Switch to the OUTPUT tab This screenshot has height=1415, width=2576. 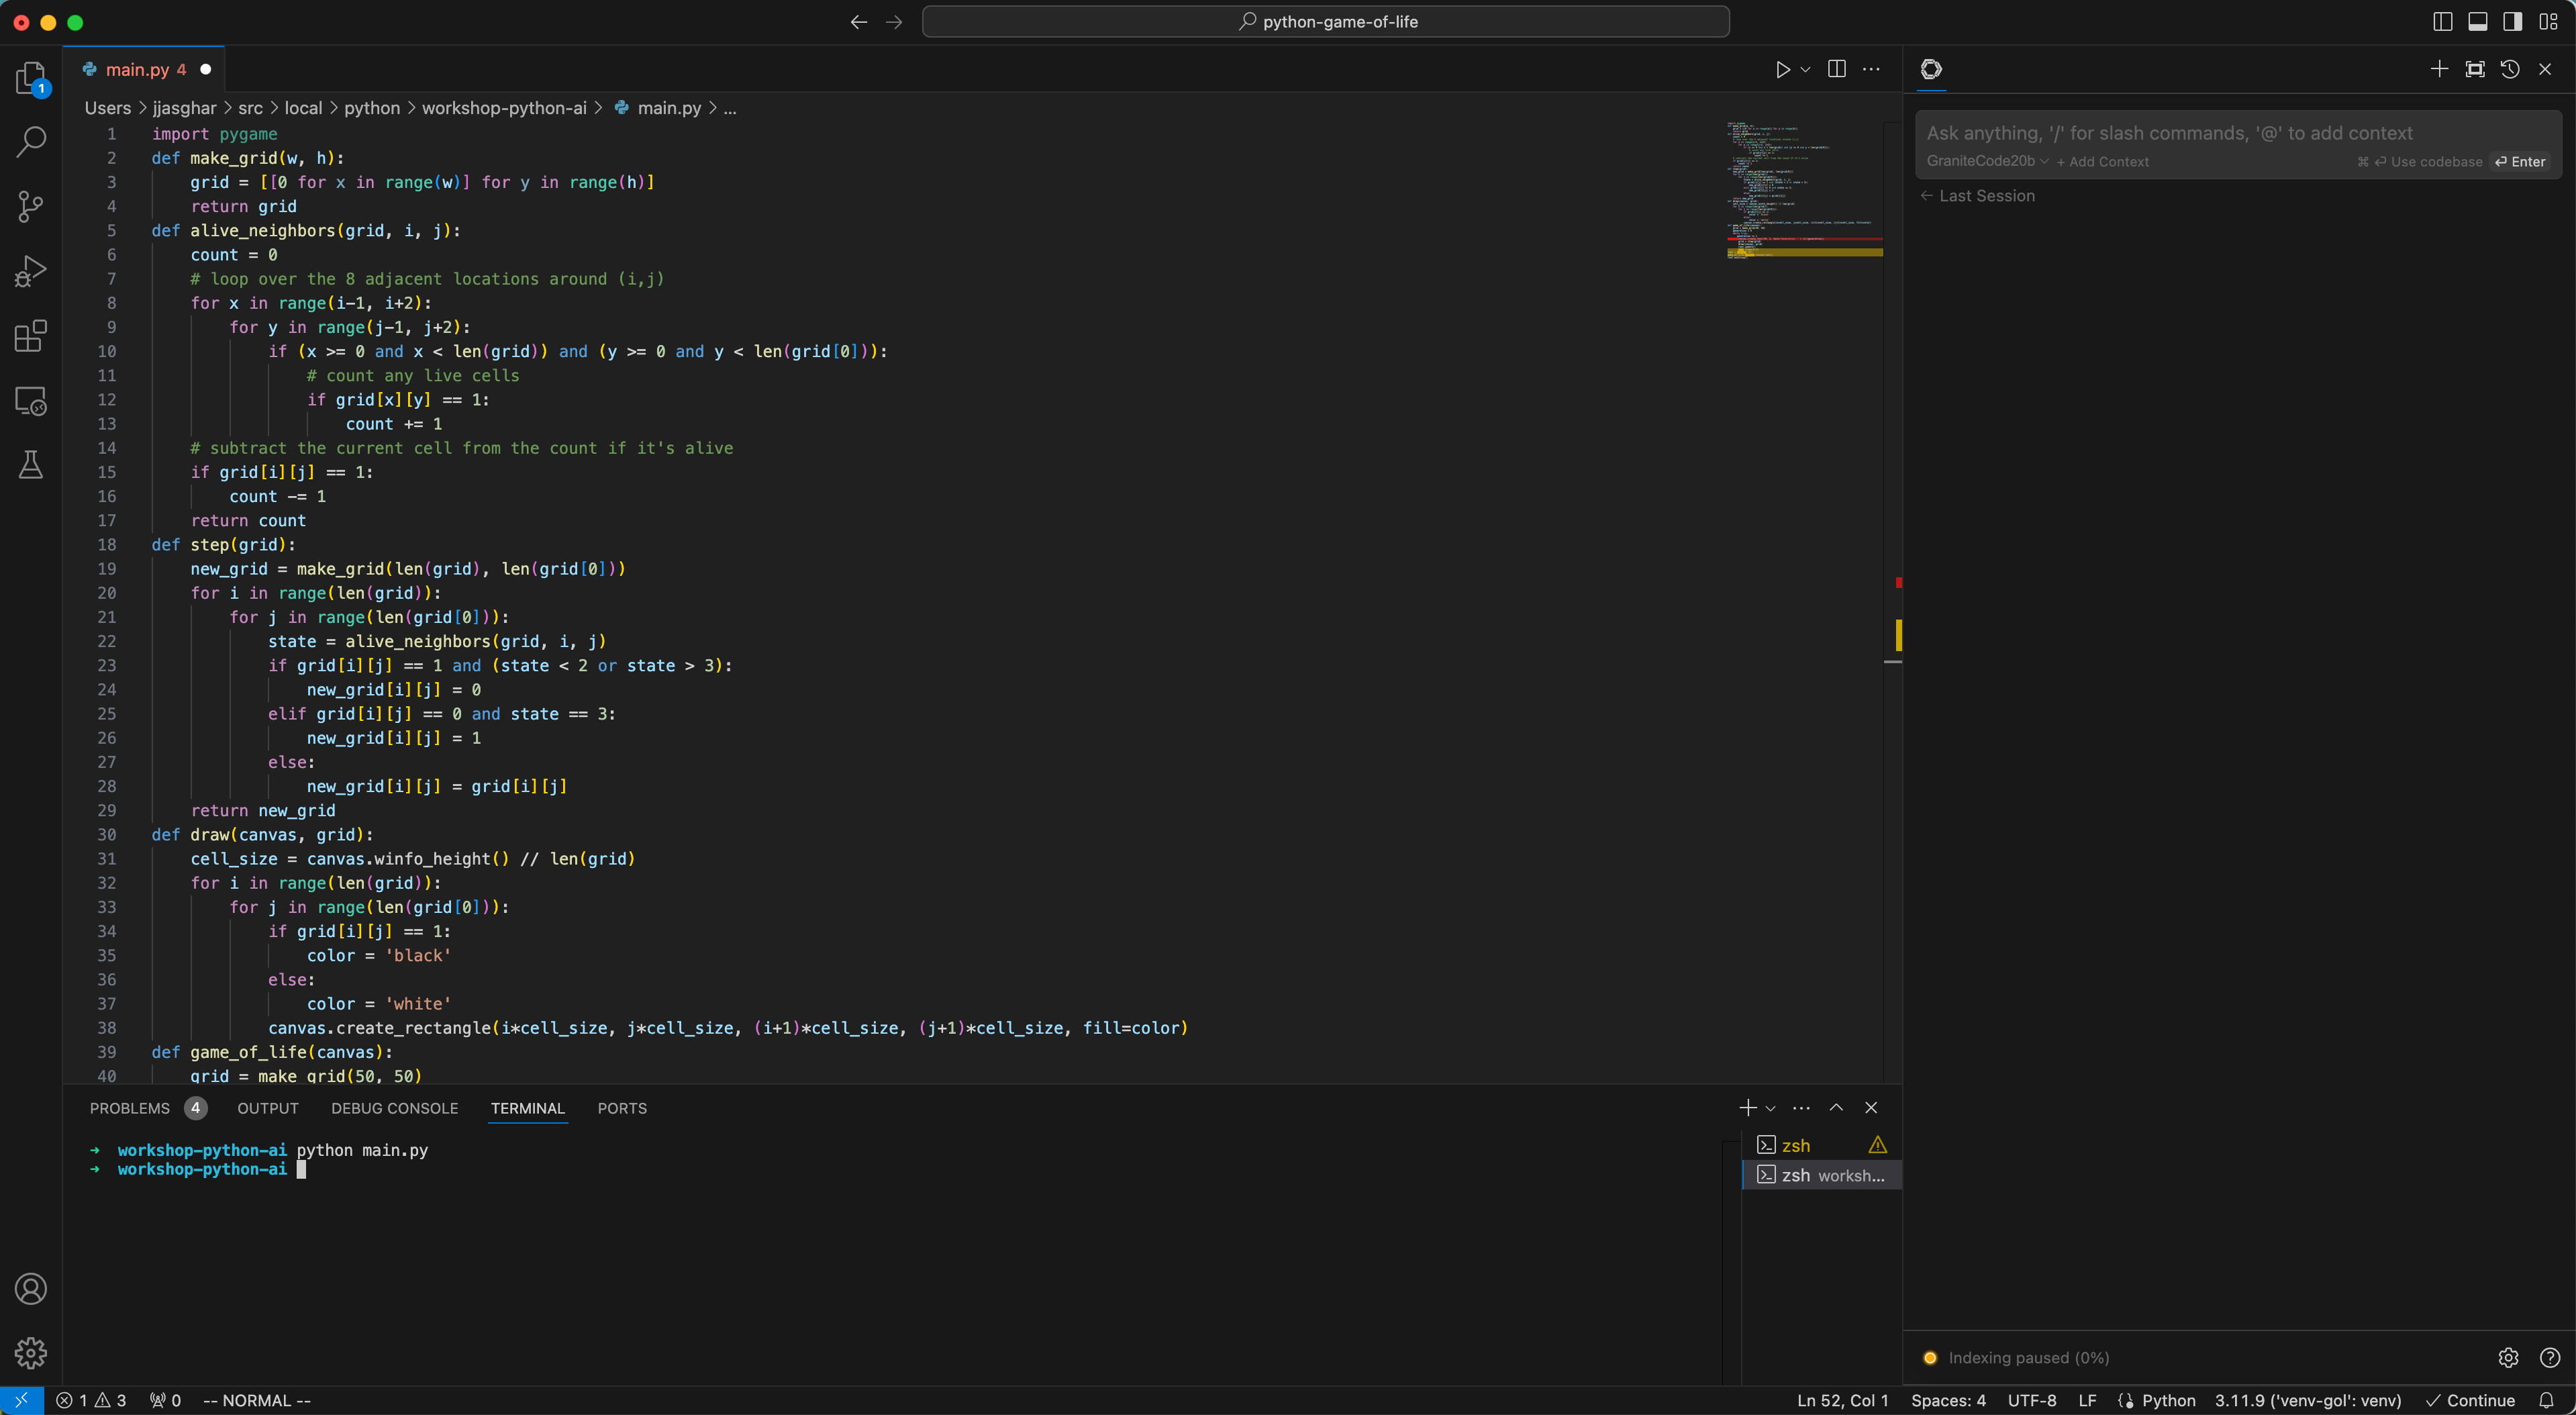[x=268, y=1108]
